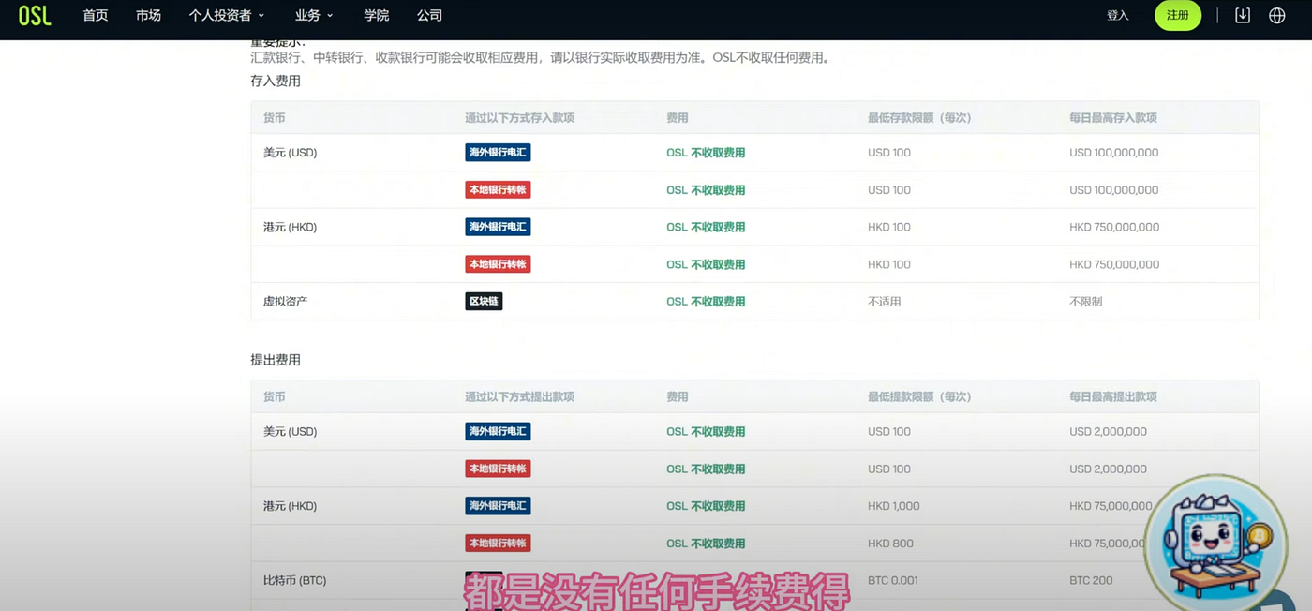Screen dimensions: 1312x611
Task: Select 海外银行电汇 tag in HKD deposit row
Action: tap(498, 227)
